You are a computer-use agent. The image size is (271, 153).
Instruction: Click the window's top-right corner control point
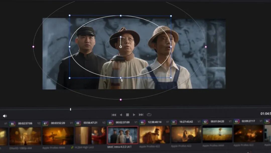[x=171, y=16]
